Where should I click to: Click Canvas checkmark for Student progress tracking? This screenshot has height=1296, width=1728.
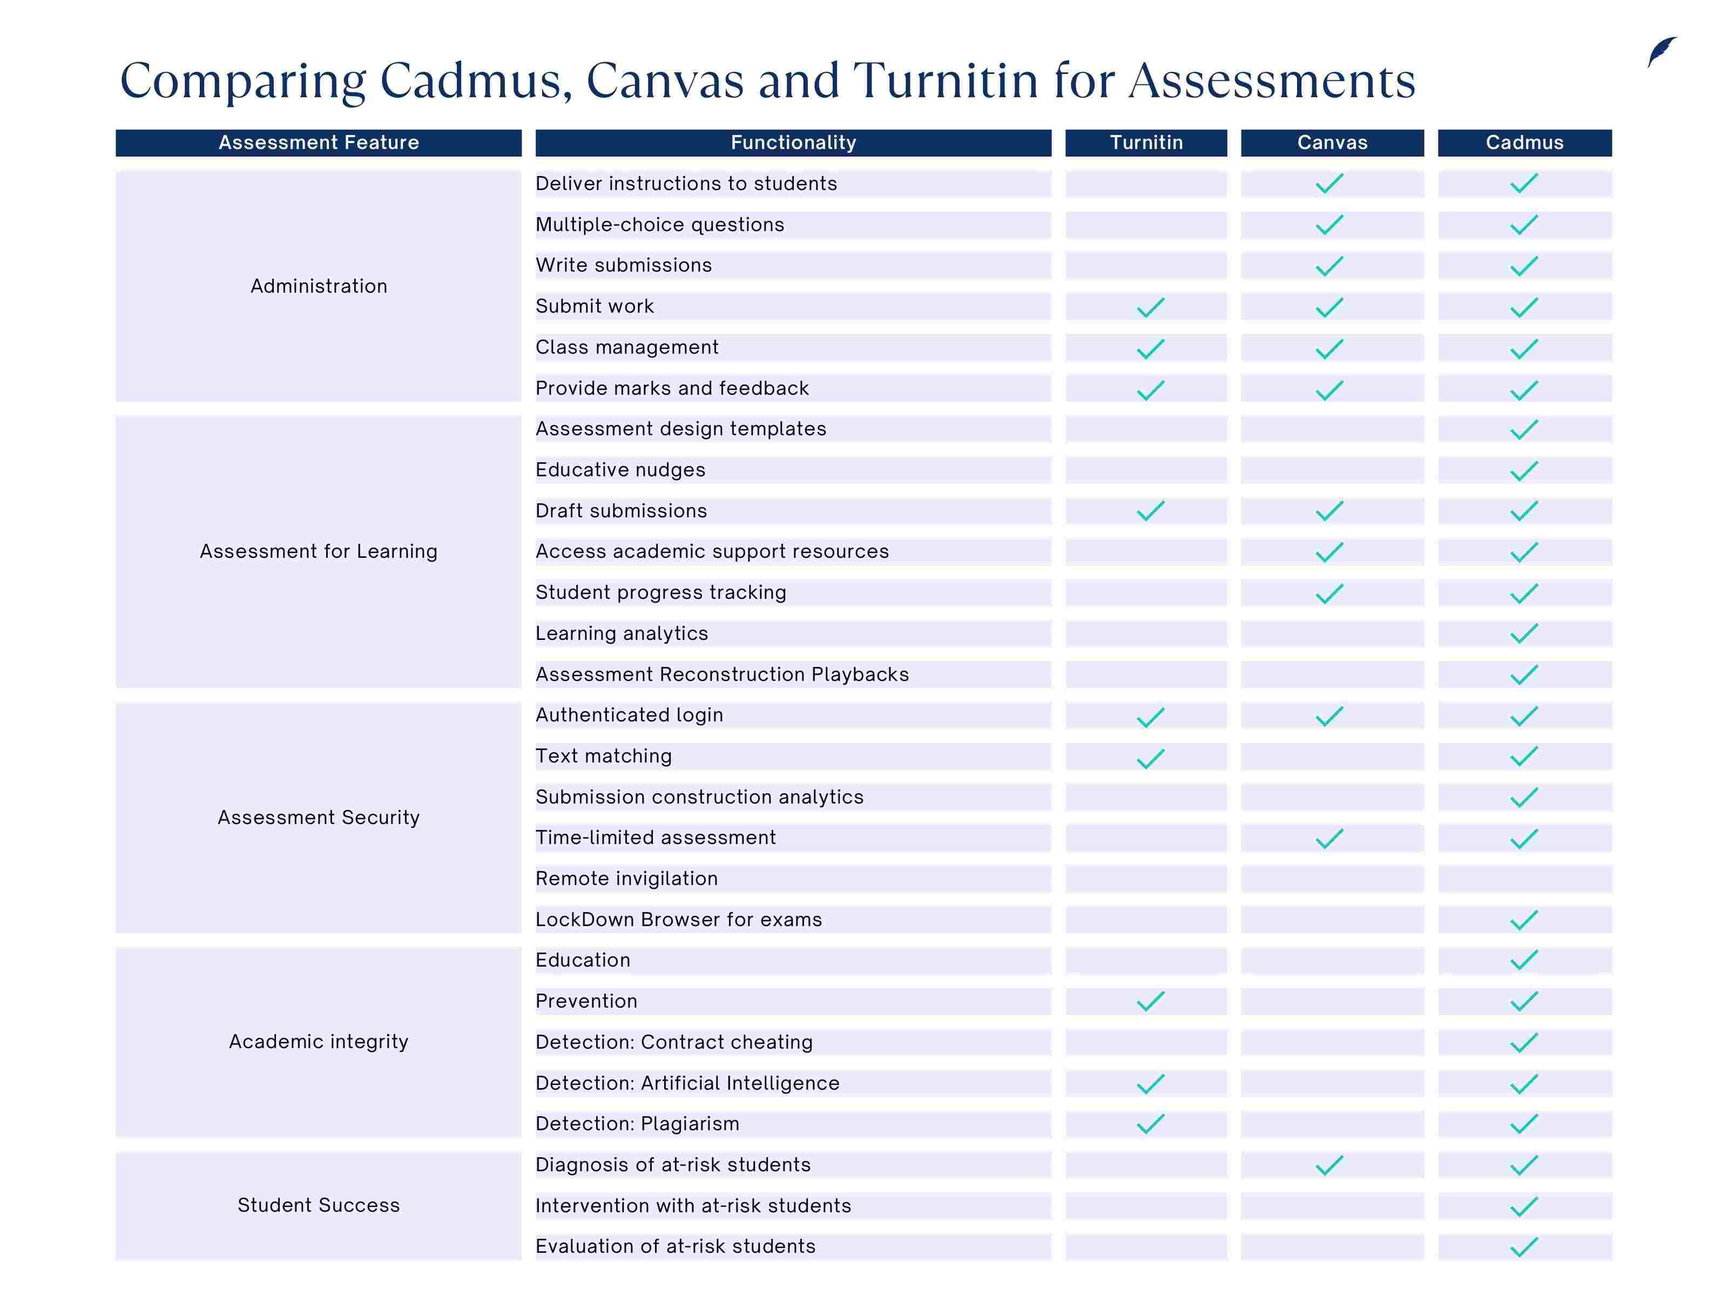(1329, 593)
